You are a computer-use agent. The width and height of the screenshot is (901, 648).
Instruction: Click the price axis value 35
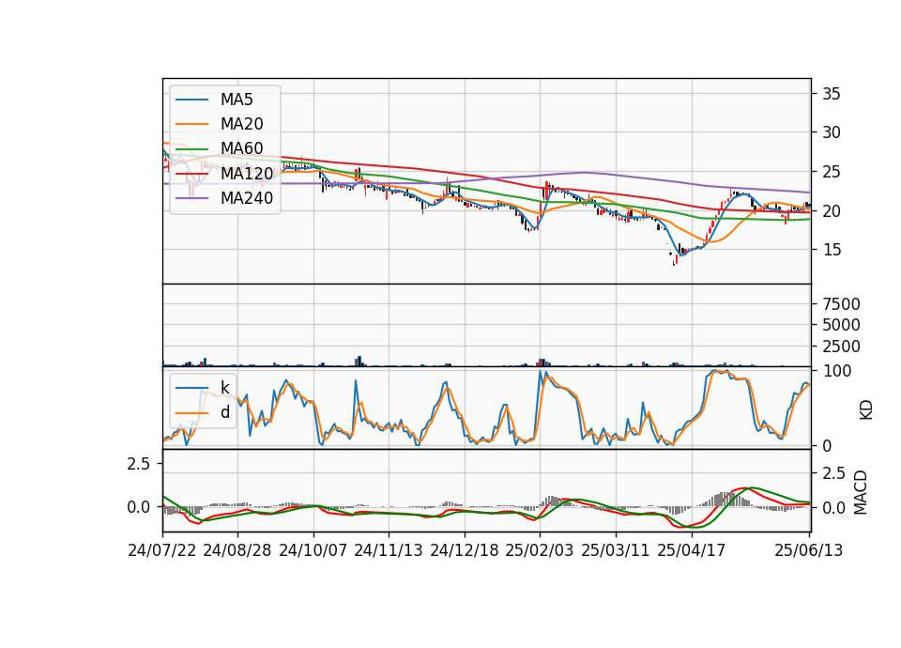(832, 94)
